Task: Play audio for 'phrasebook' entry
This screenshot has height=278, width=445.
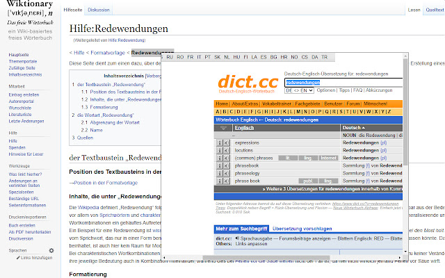Action: point(226,165)
